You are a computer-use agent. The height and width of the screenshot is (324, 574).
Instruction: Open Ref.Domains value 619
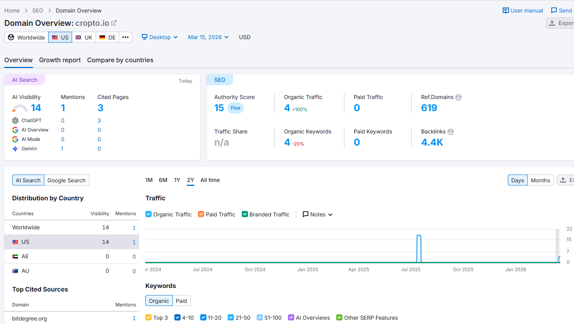click(x=429, y=108)
